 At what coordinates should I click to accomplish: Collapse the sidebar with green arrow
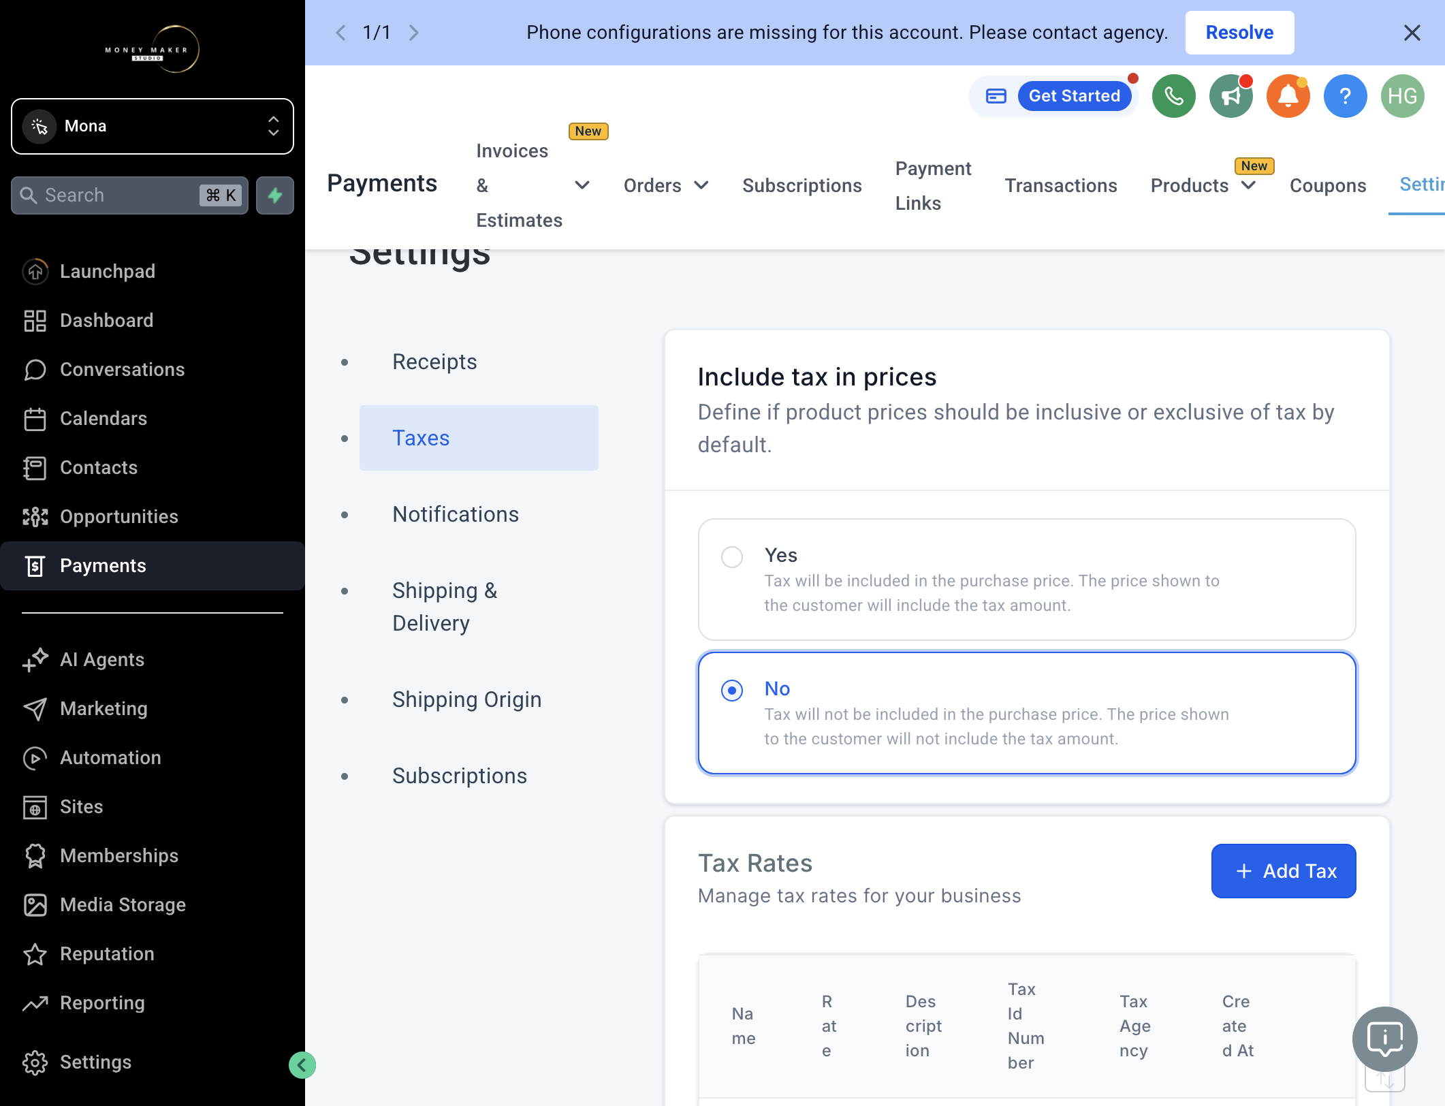302,1065
